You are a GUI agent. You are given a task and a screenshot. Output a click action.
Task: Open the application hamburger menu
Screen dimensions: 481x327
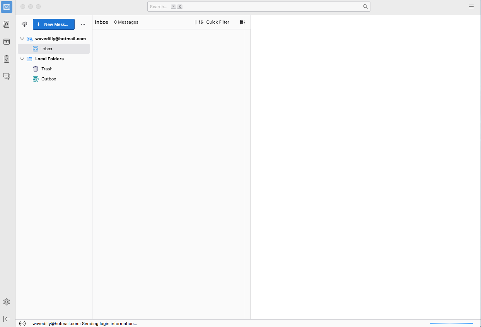[x=471, y=7]
